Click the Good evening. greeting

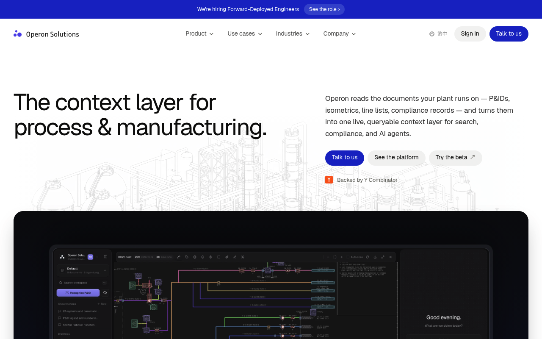443,317
